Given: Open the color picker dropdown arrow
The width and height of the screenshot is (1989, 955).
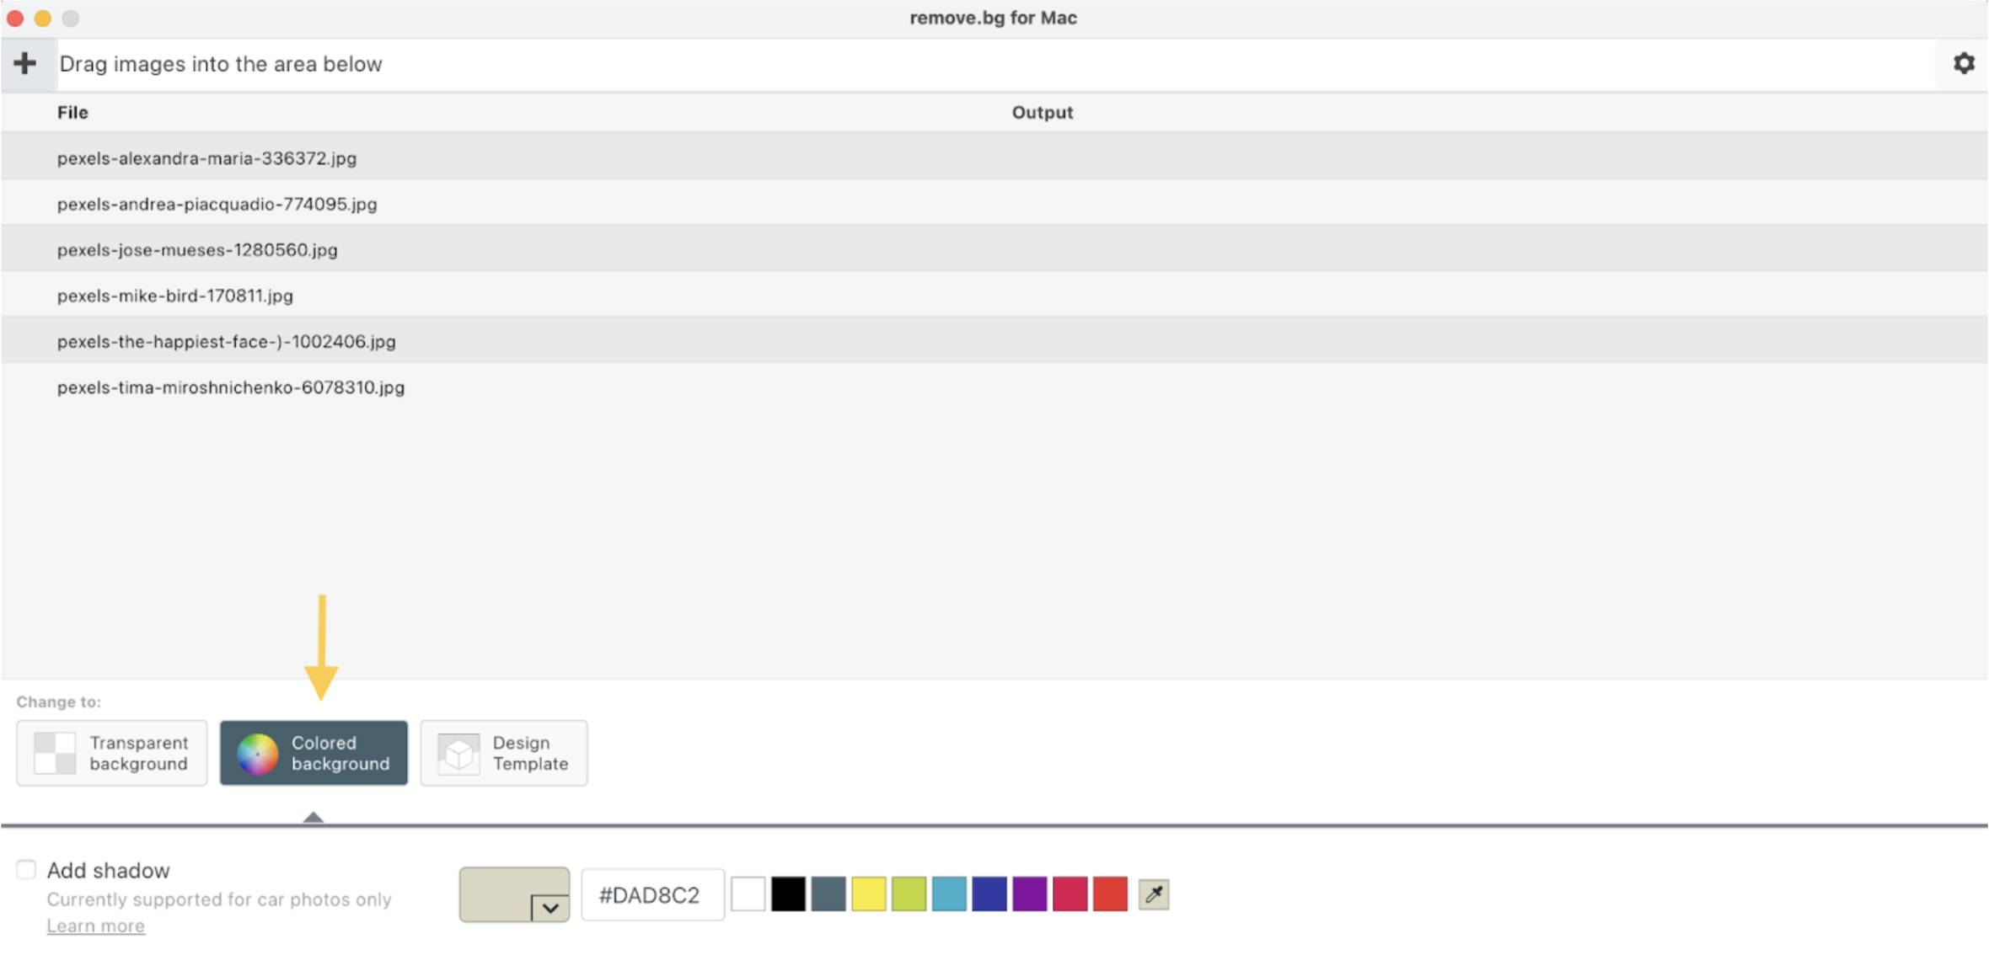Looking at the screenshot, I should click(x=550, y=908).
